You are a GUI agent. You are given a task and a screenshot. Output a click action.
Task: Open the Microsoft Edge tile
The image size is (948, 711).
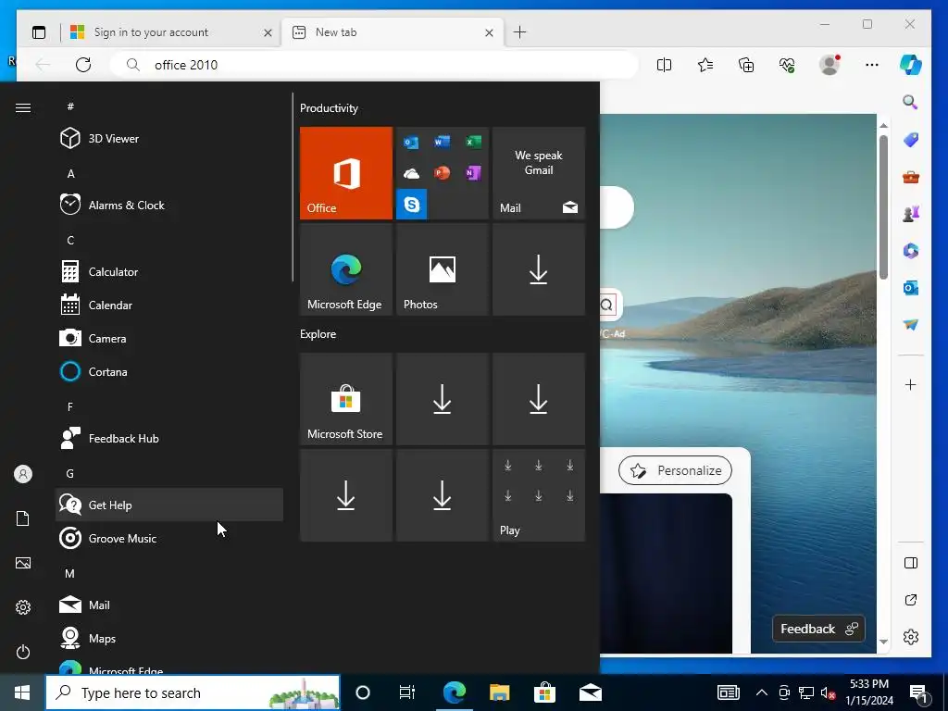click(x=346, y=269)
